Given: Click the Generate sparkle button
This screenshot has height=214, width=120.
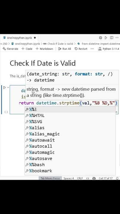Looking at the screenshot, I should (10, 49).
